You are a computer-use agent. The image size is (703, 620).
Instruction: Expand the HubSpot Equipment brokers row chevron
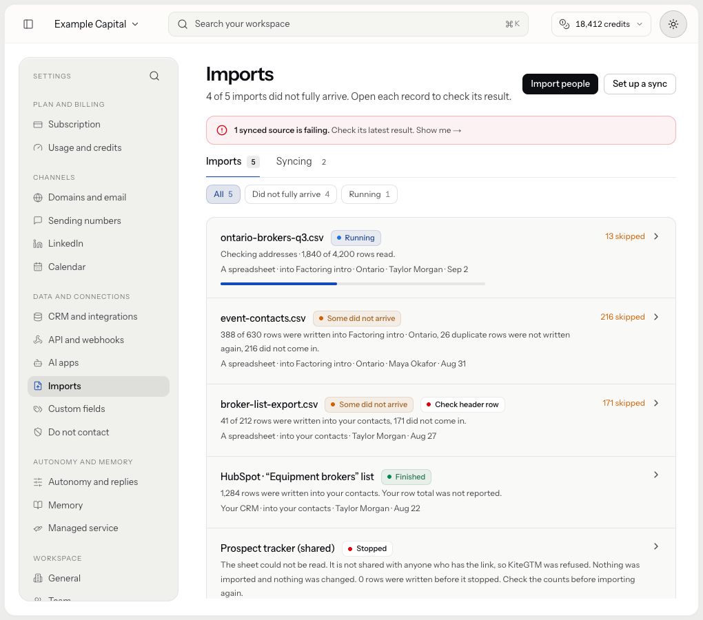click(656, 475)
